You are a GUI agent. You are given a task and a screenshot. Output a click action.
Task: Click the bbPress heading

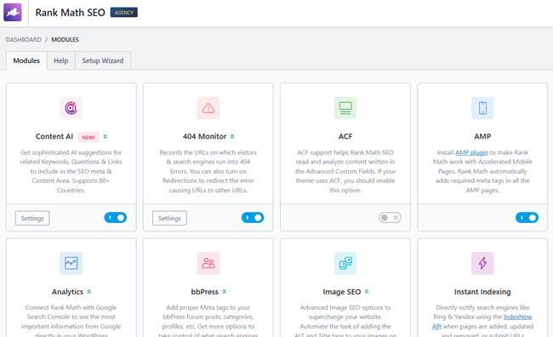[x=204, y=292]
